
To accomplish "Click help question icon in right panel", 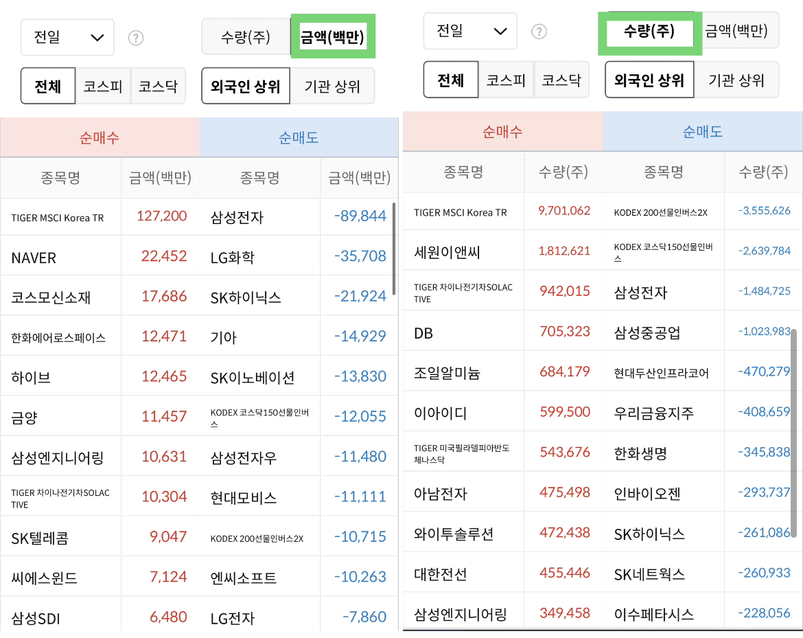I will pyautogui.click(x=539, y=32).
